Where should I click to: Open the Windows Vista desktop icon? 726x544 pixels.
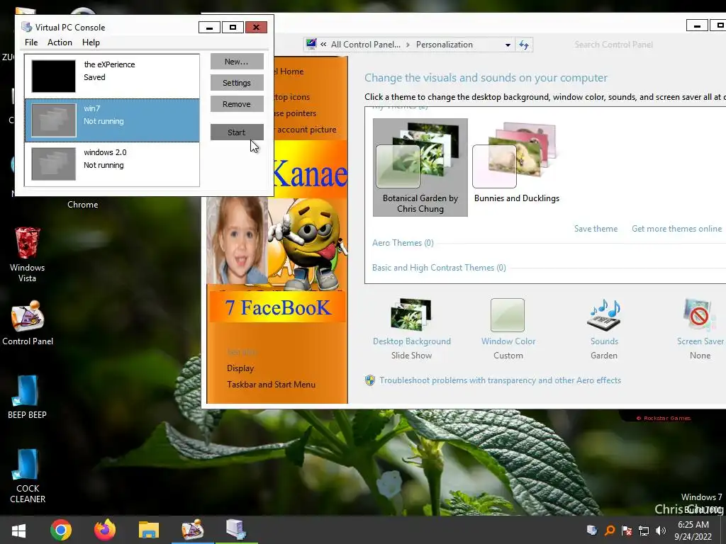point(27,254)
